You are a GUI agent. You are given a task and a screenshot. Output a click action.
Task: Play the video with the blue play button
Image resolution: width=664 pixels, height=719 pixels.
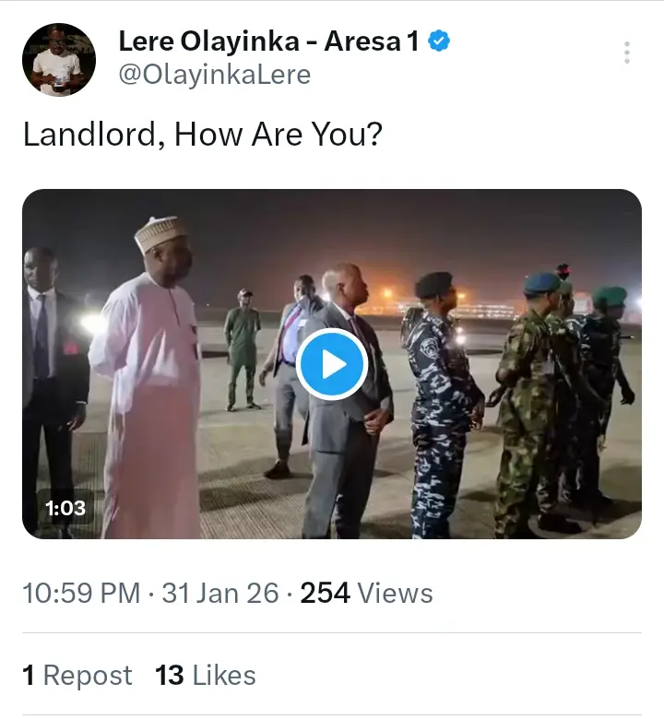pos(332,364)
